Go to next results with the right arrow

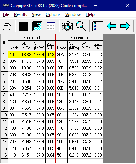[x=125, y=26]
